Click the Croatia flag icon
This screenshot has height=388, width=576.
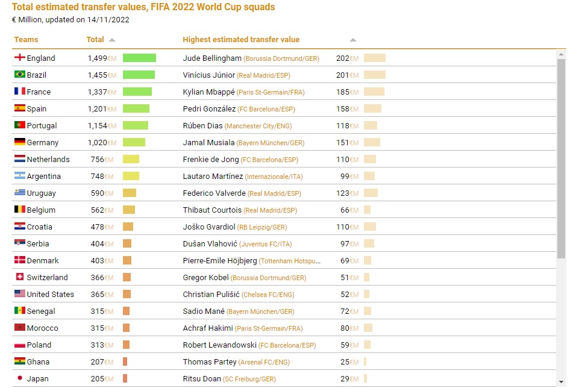[19, 227]
